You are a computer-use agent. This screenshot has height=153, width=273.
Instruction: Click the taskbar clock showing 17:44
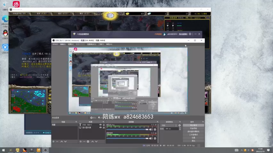coord(260,150)
